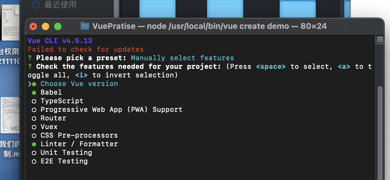Enable the E2E Testing feature
The width and height of the screenshot is (390, 180).
point(64,161)
